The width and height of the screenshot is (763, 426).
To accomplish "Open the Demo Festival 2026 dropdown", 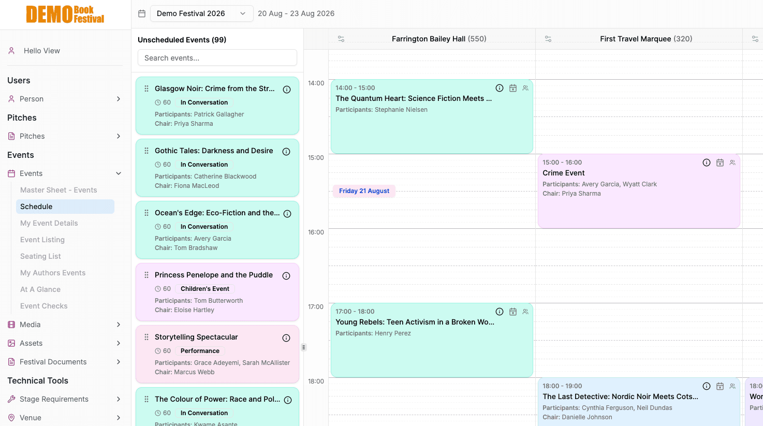I will 201,13.
